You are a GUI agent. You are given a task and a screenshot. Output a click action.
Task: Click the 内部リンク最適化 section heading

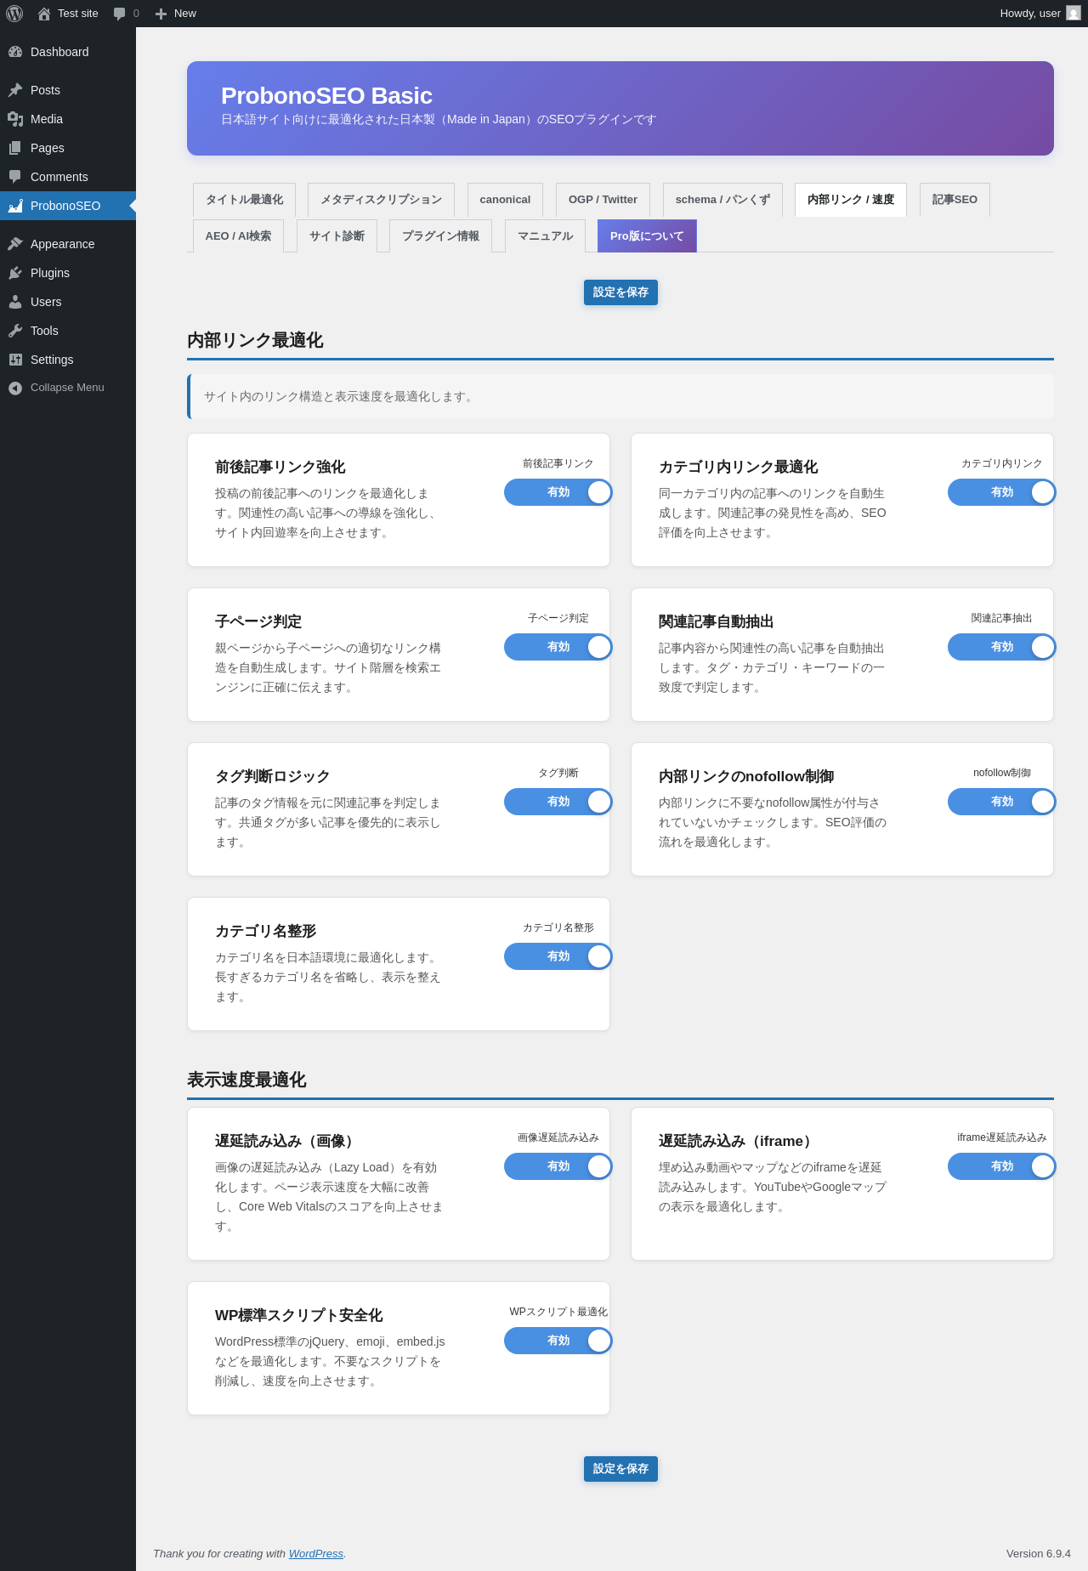[255, 340]
